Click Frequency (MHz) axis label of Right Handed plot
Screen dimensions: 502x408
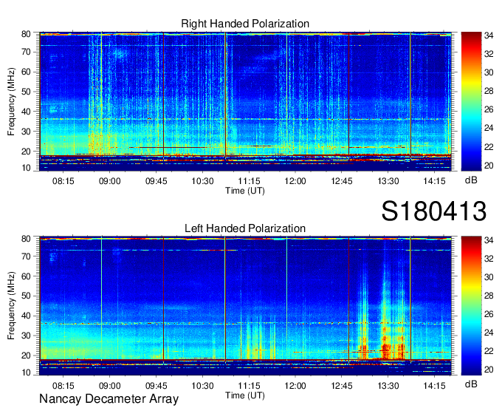coord(11,101)
